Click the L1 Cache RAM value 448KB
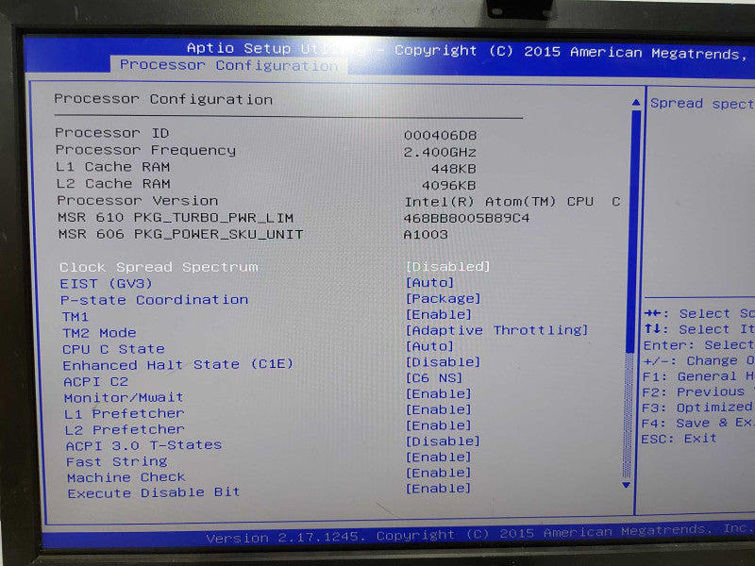 454,169
